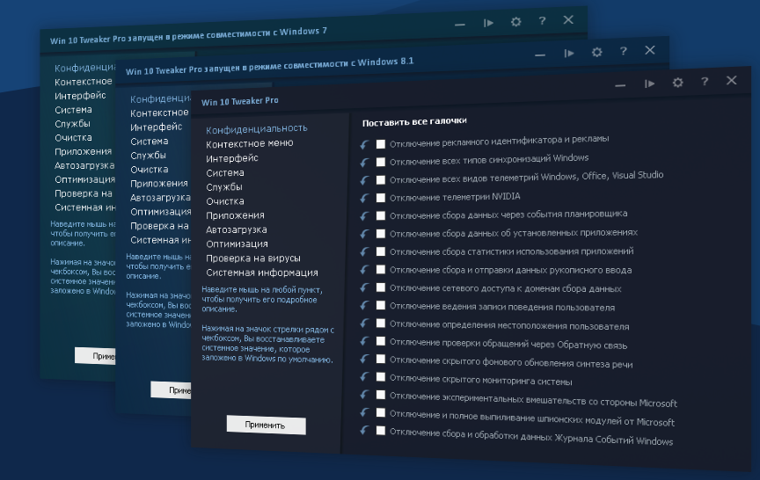Check the Microsoft spy modules removal box
Screen dimensions: 760x480
(x=381, y=412)
